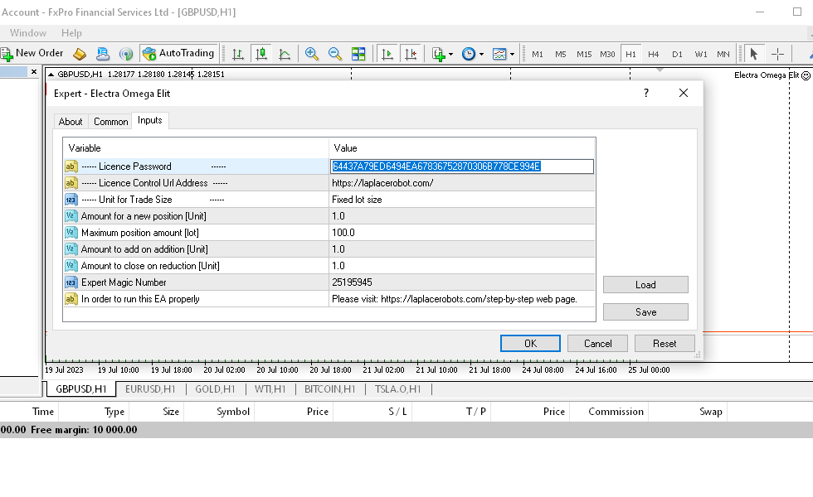This screenshot has width=813, height=497.
Task: Select the line chart type icon
Action: (285, 54)
